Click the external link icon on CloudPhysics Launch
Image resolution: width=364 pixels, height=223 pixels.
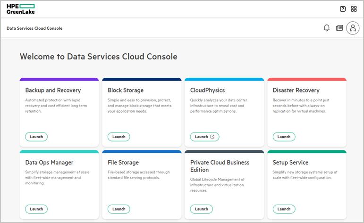pos(212,137)
